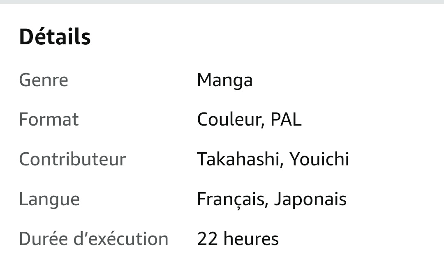Click the PAL format value

pyautogui.click(x=286, y=119)
